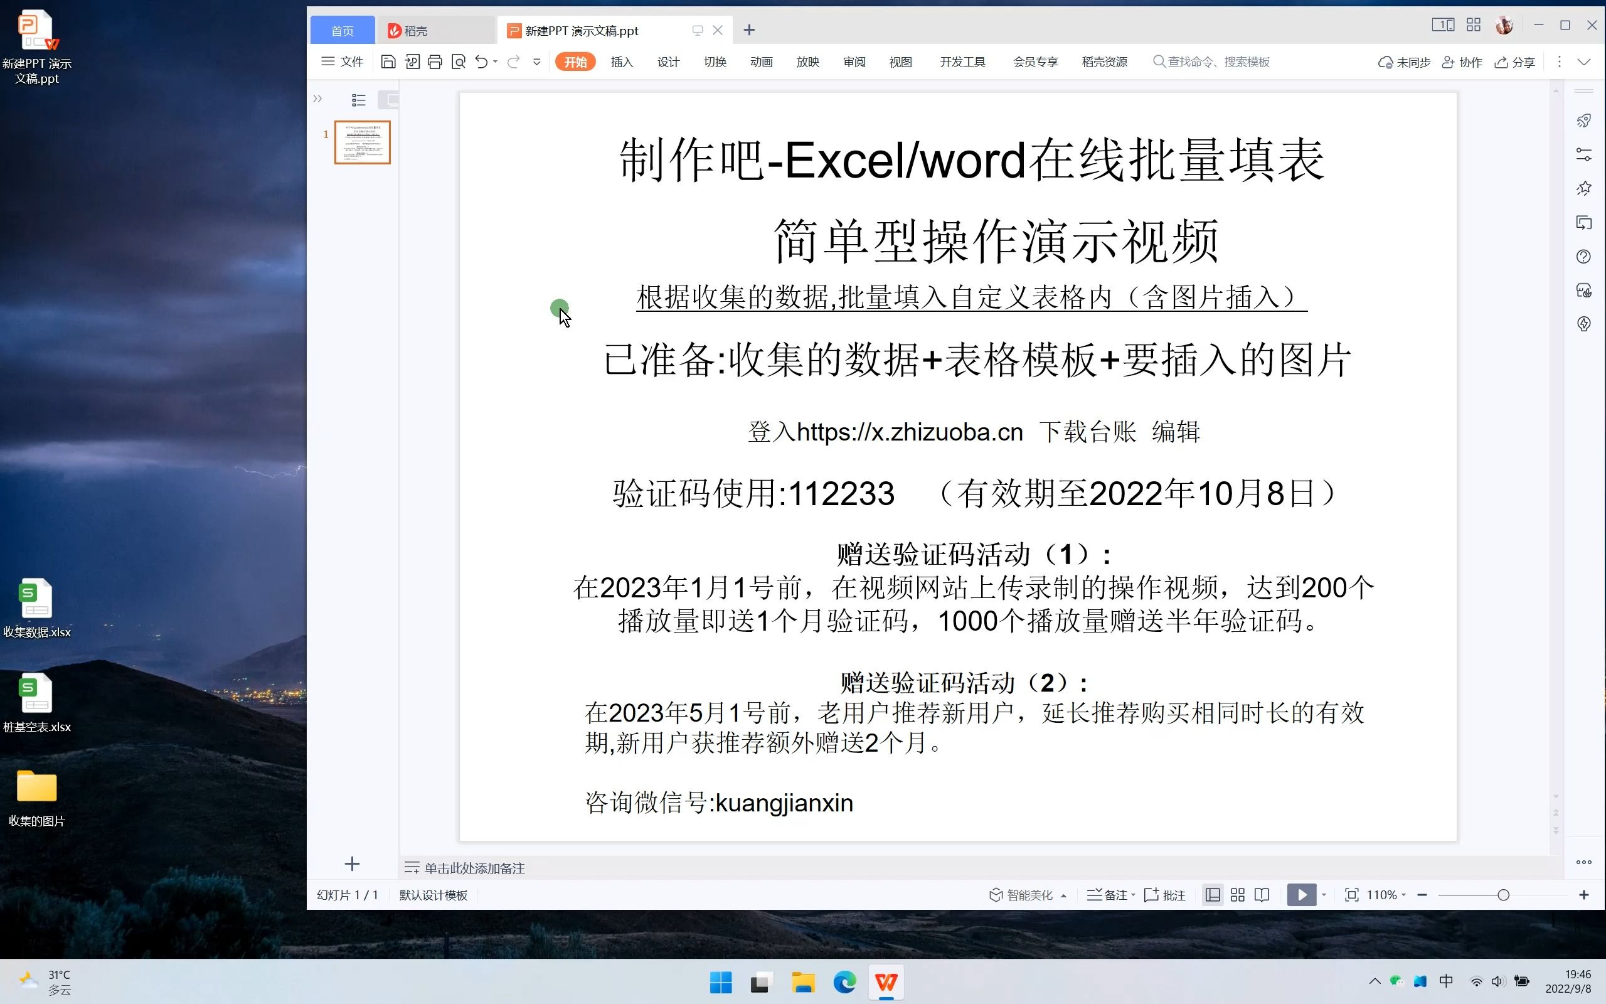1606x1004 pixels.
Task: Click the Redo arrow icon
Action: pos(513,61)
